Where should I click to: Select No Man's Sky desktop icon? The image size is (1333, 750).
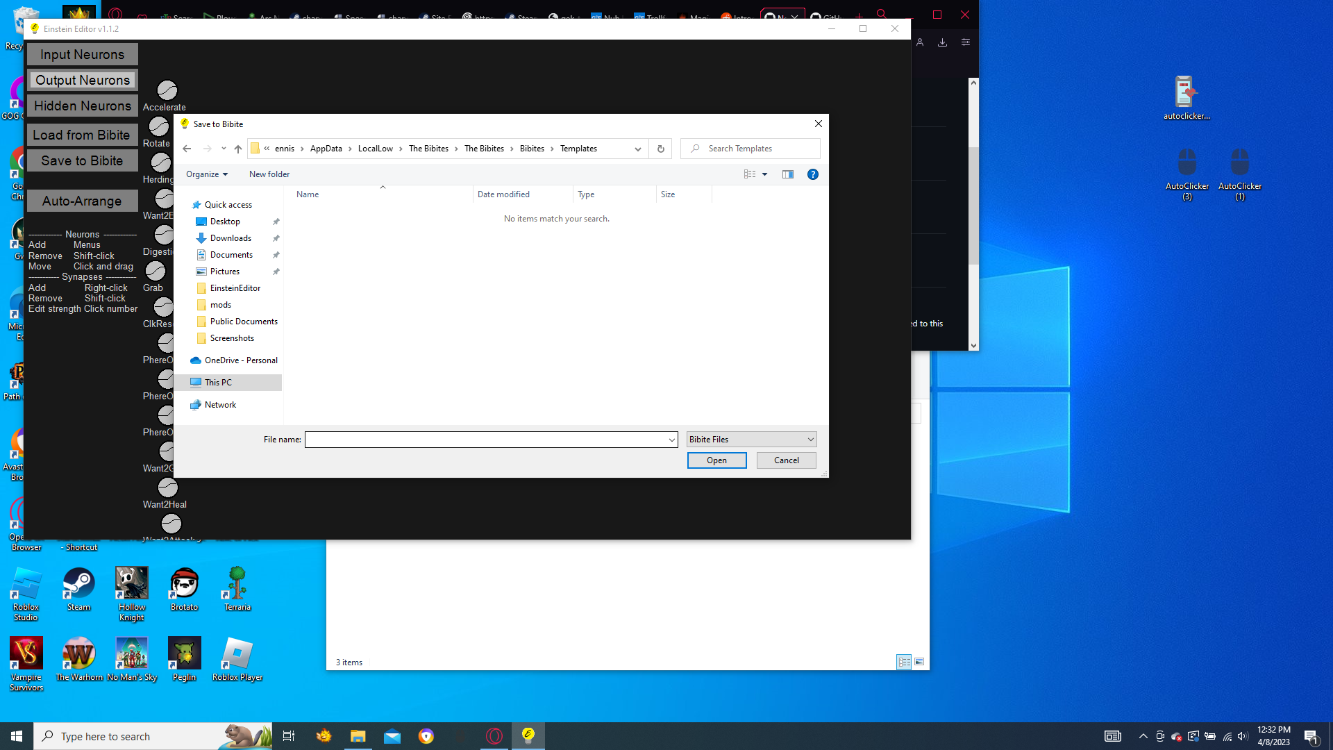point(132,660)
